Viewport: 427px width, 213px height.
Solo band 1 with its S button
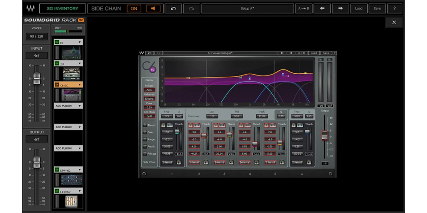(x=164, y=125)
